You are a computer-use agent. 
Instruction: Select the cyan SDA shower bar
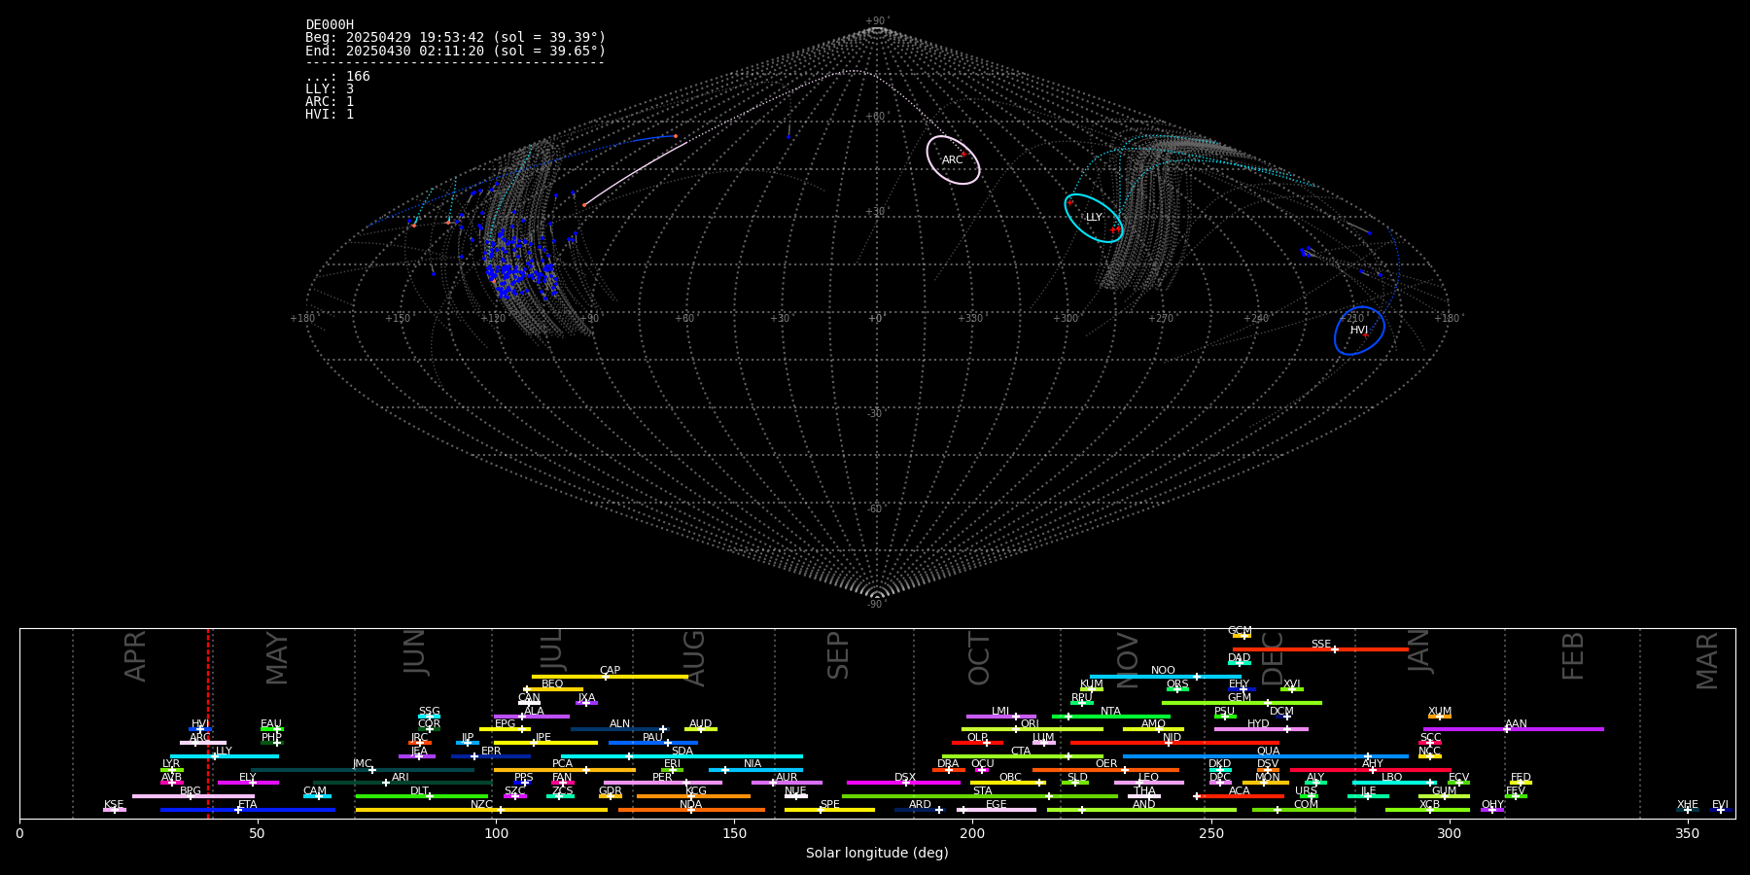[682, 756]
